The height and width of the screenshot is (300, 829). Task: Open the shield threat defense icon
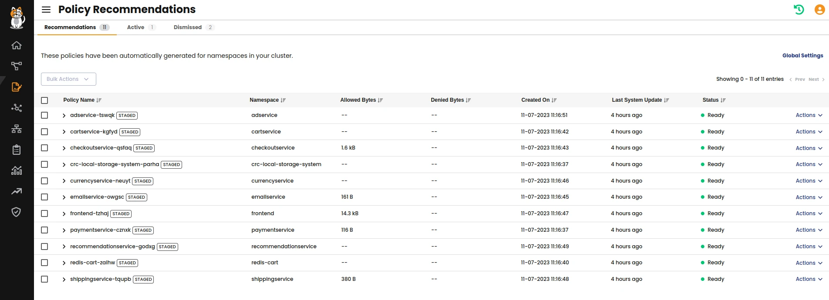[x=17, y=212]
